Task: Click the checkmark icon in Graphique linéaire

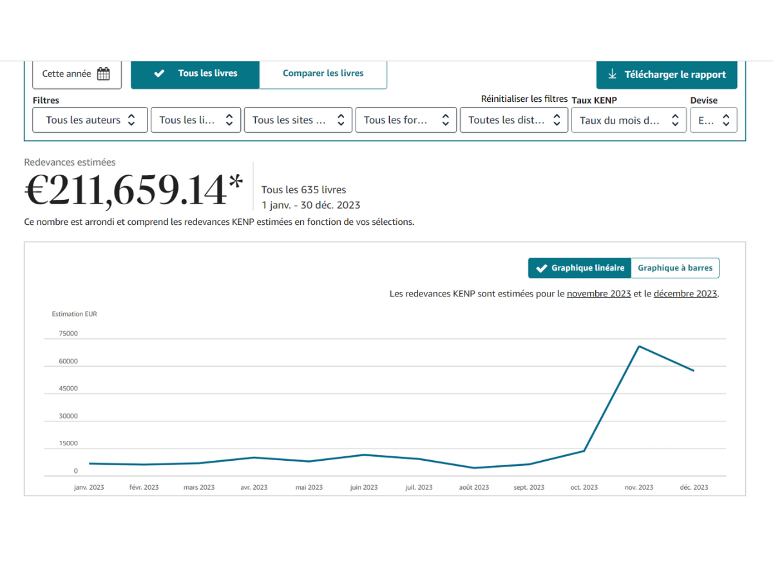Action: click(x=541, y=268)
